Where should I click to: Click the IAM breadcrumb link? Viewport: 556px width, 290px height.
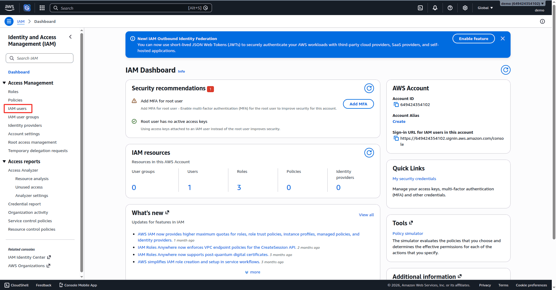21,21
